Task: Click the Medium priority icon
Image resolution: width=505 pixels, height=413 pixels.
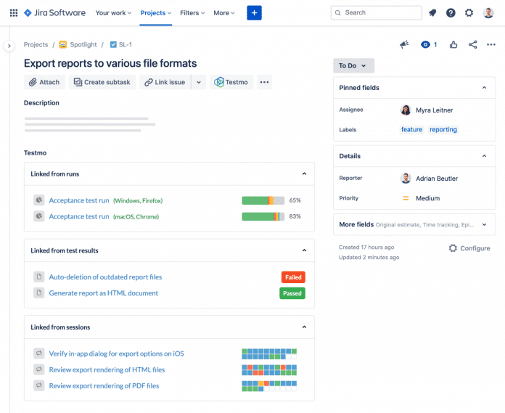Action: (x=406, y=198)
